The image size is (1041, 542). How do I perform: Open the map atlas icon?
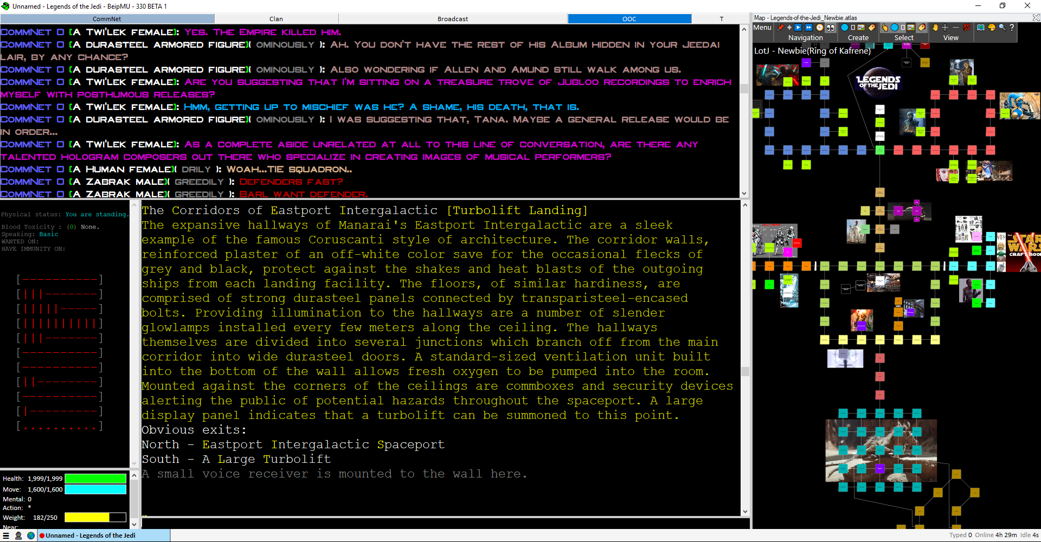[x=981, y=28]
